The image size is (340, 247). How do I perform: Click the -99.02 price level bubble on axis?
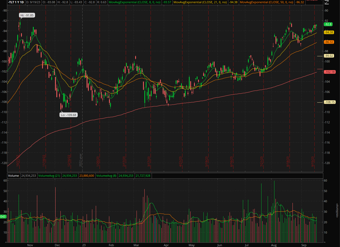[329, 56]
